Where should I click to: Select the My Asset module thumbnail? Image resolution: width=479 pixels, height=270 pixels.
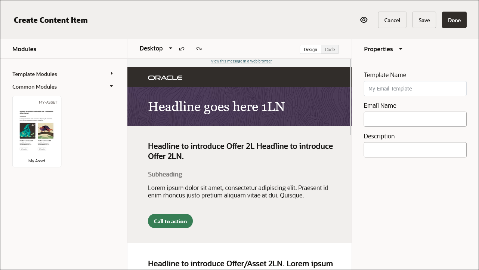click(37, 131)
